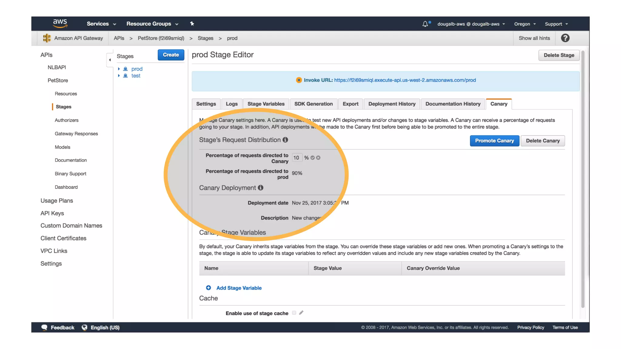Click the Promote Canary button

click(494, 141)
